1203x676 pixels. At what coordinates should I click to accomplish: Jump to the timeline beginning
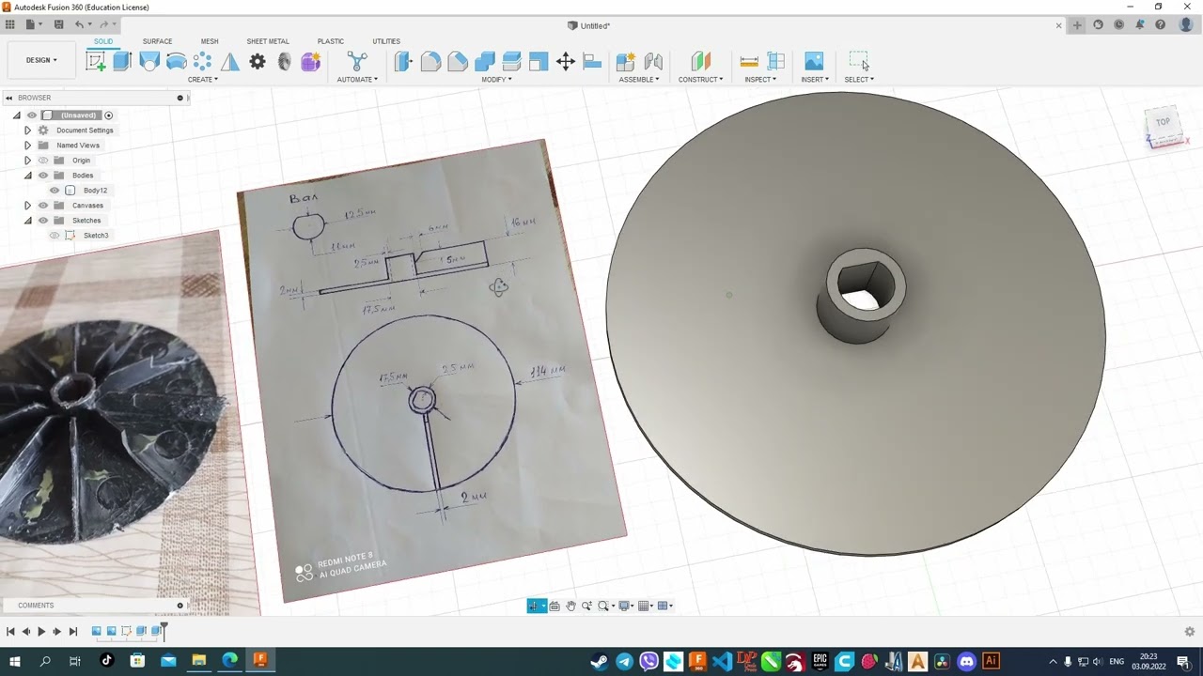(10, 632)
